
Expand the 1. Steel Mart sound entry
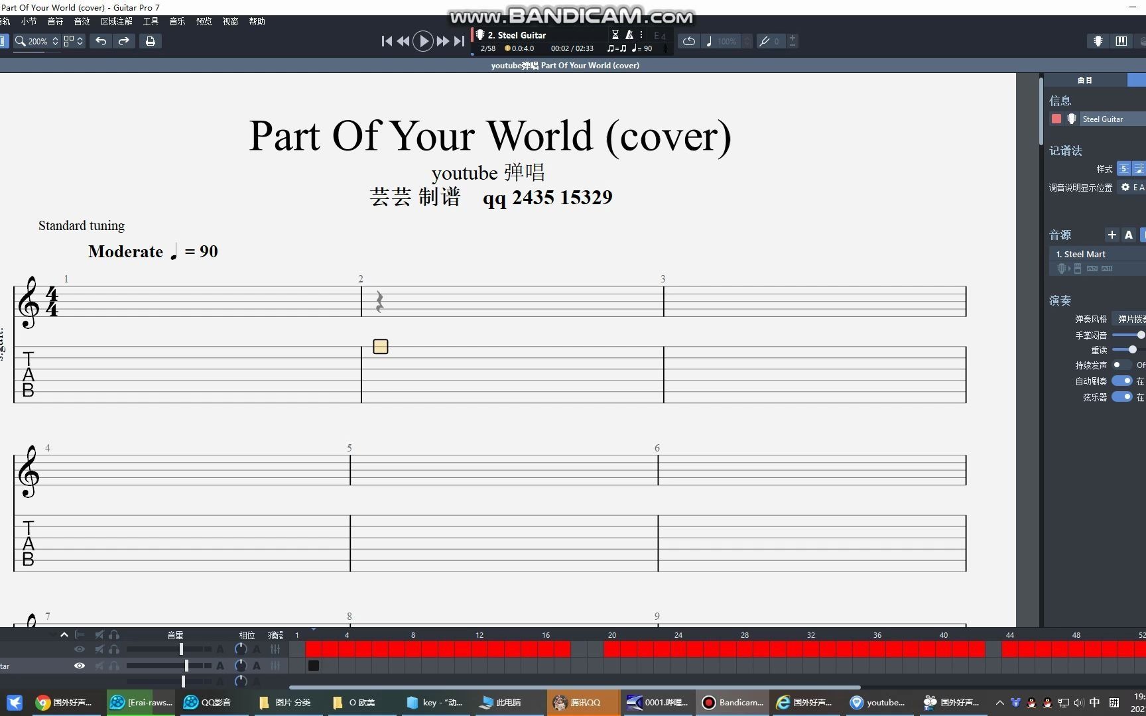tap(1098, 254)
